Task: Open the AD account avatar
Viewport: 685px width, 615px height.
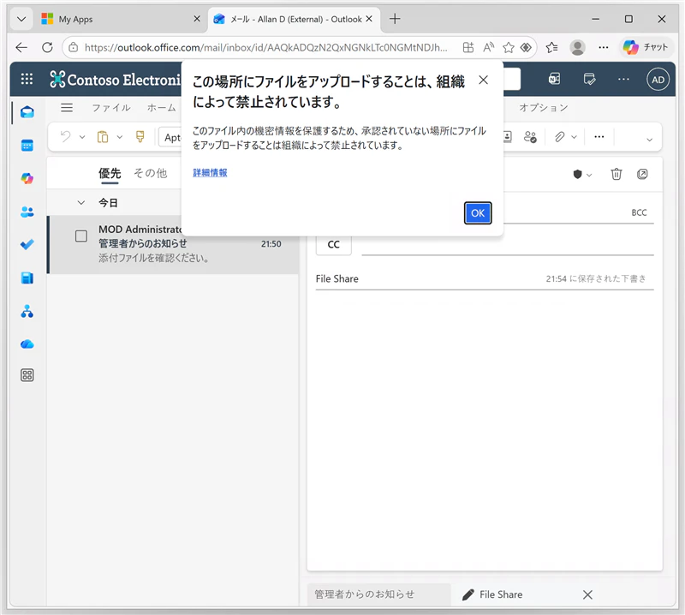Action: pos(658,80)
